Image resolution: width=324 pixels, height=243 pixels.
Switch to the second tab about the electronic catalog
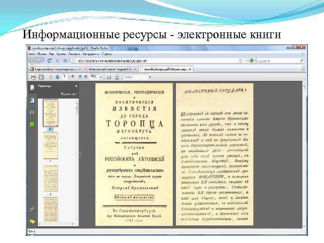[x=111, y=69]
